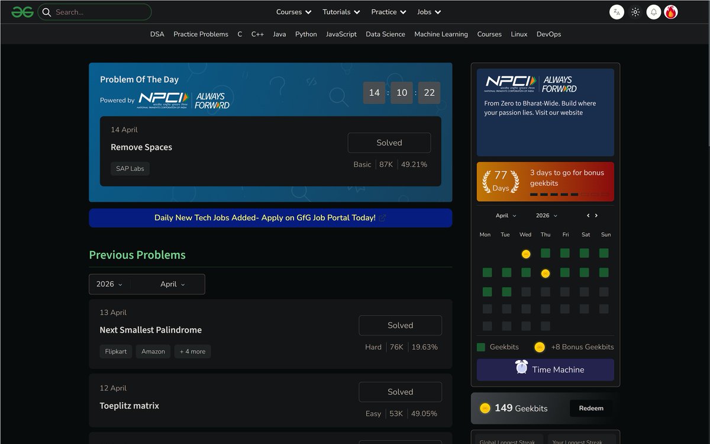Click the Flipkart company tag
Screen dimensions: 710x444
pyautogui.click(x=116, y=351)
